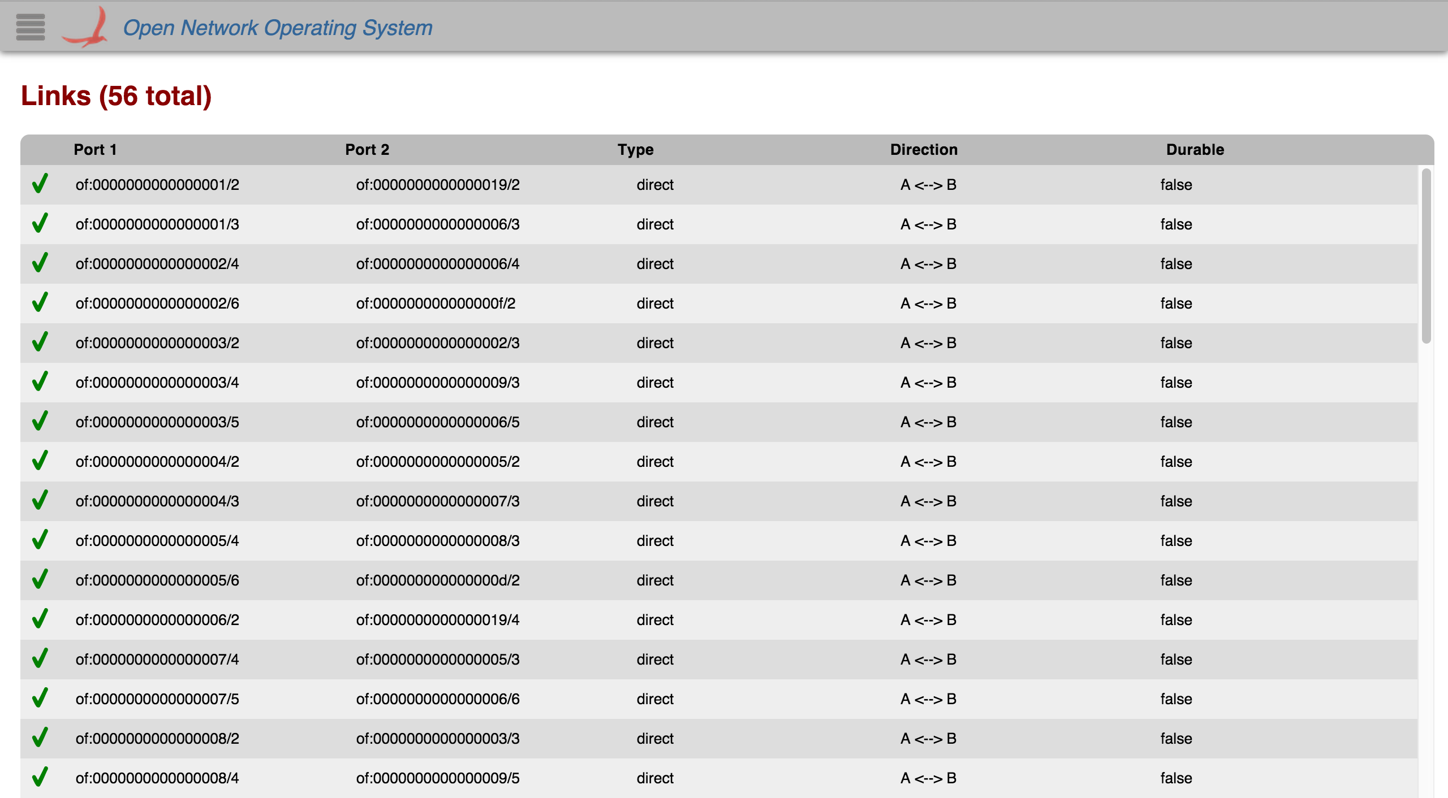This screenshot has height=798, width=1448.
Task: Click green checkmark for of:0000000000000002/6 row
Action: (40, 303)
